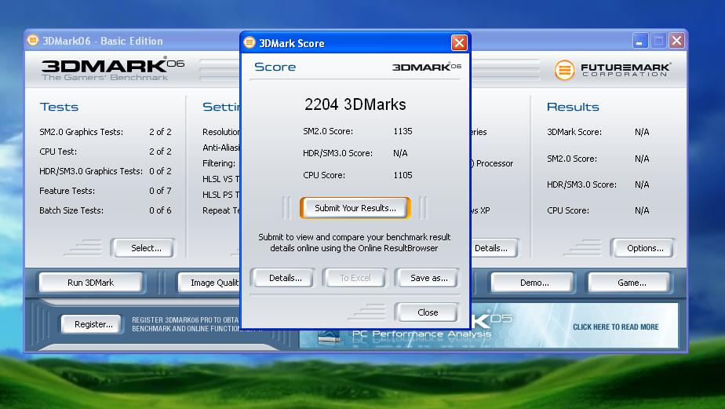The height and width of the screenshot is (409, 725).
Task: Minimize the 3DMark06 main window
Action: 640,41
